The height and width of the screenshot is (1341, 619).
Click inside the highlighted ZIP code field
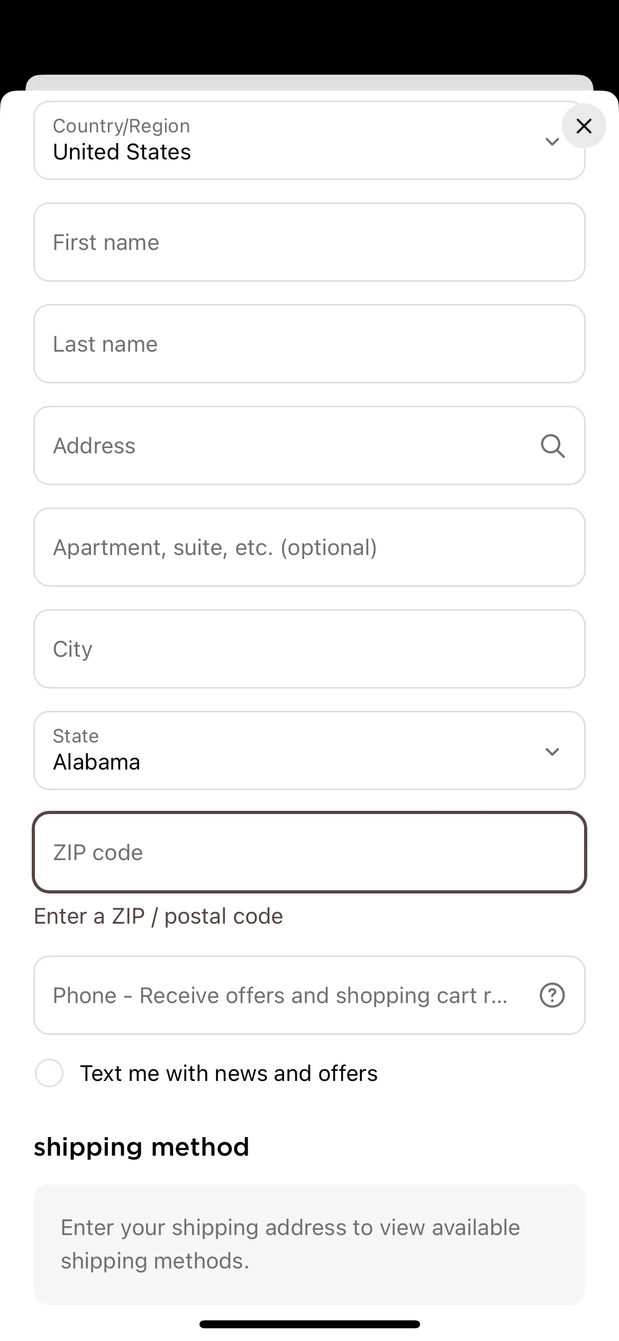pos(309,853)
